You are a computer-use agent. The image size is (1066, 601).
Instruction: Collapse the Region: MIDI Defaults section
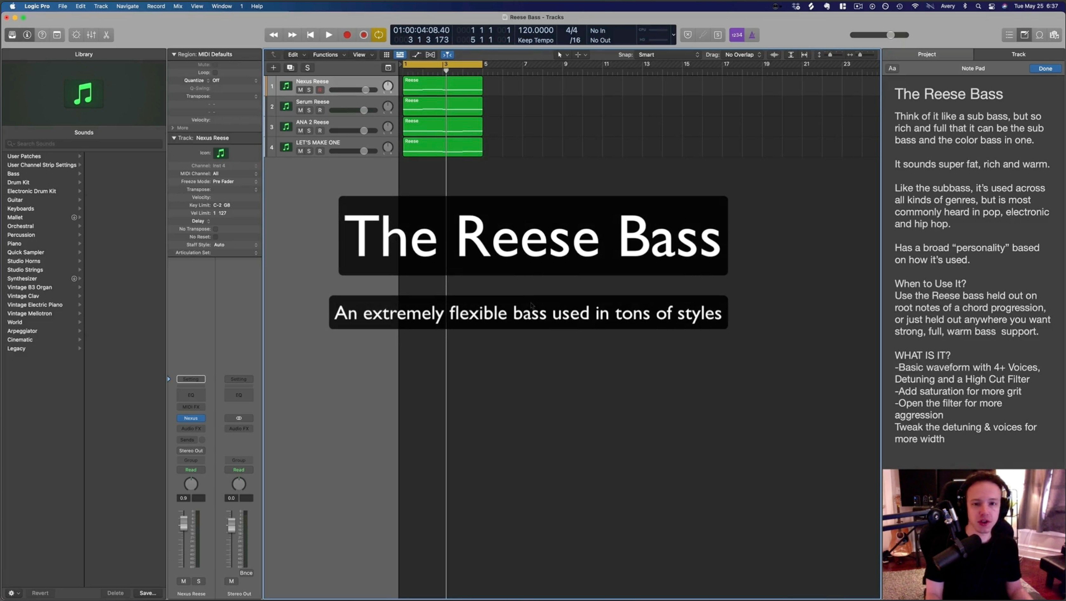(174, 55)
